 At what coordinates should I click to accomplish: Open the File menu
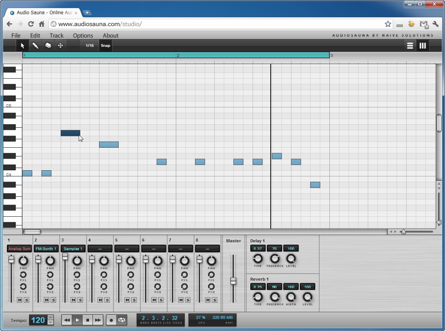(16, 36)
